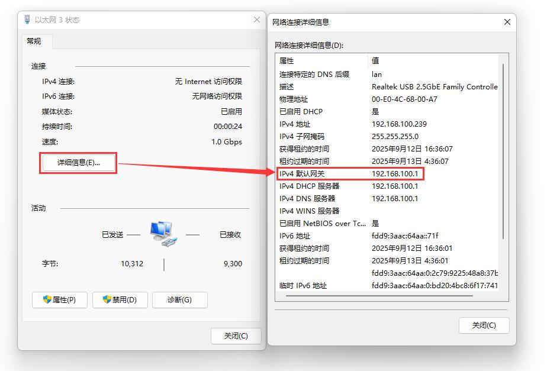Open 详细信息(E)... button
The height and width of the screenshot is (371, 547).
pyautogui.click(x=78, y=163)
